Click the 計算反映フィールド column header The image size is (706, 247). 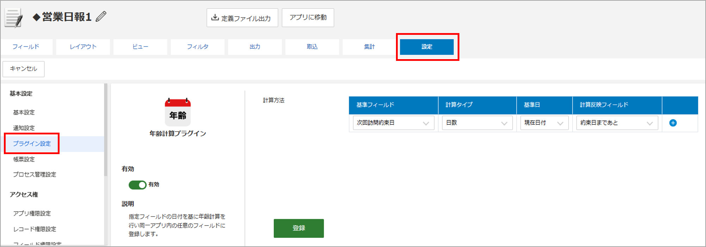click(x=617, y=105)
